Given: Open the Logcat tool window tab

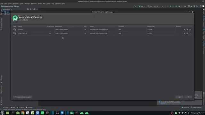Looking at the screenshot, I should (20, 107).
